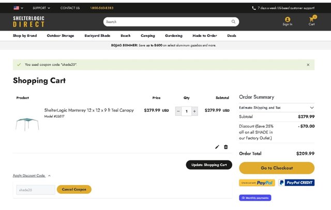Collapse the Apply Discount Code section
Screen dimensions: 331x210
pyautogui.click(x=32, y=175)
